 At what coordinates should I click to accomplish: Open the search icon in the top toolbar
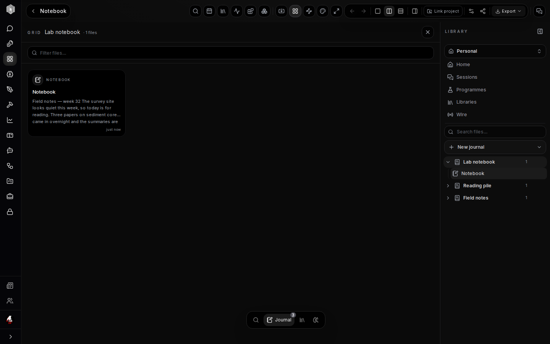tap(196, 11)
